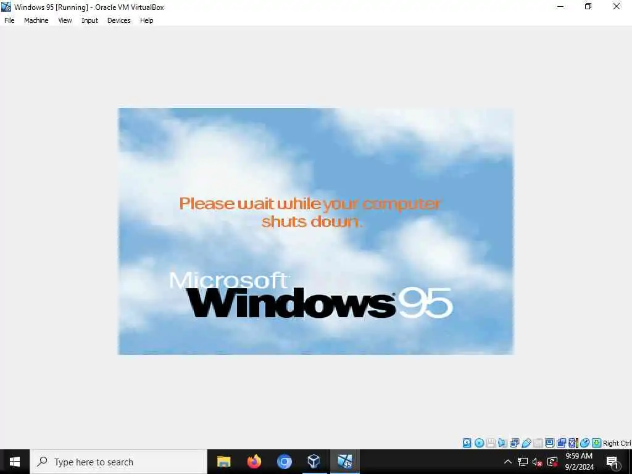This screenshot has height=474, width=632.
Task: Minimize the VirtualBox window
Action: point(560,7)
